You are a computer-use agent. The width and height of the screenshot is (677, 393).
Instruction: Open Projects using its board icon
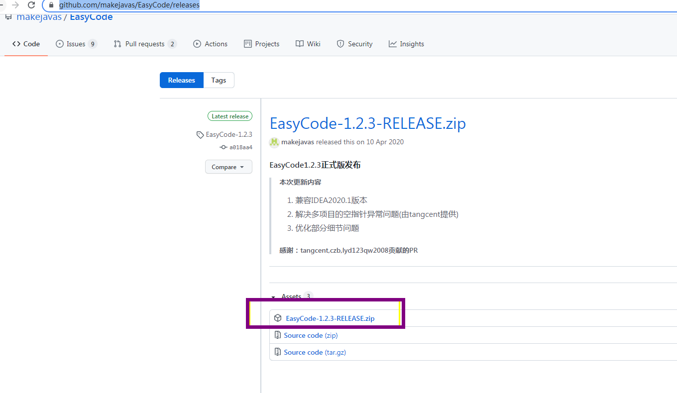click(x=247, y=44)
